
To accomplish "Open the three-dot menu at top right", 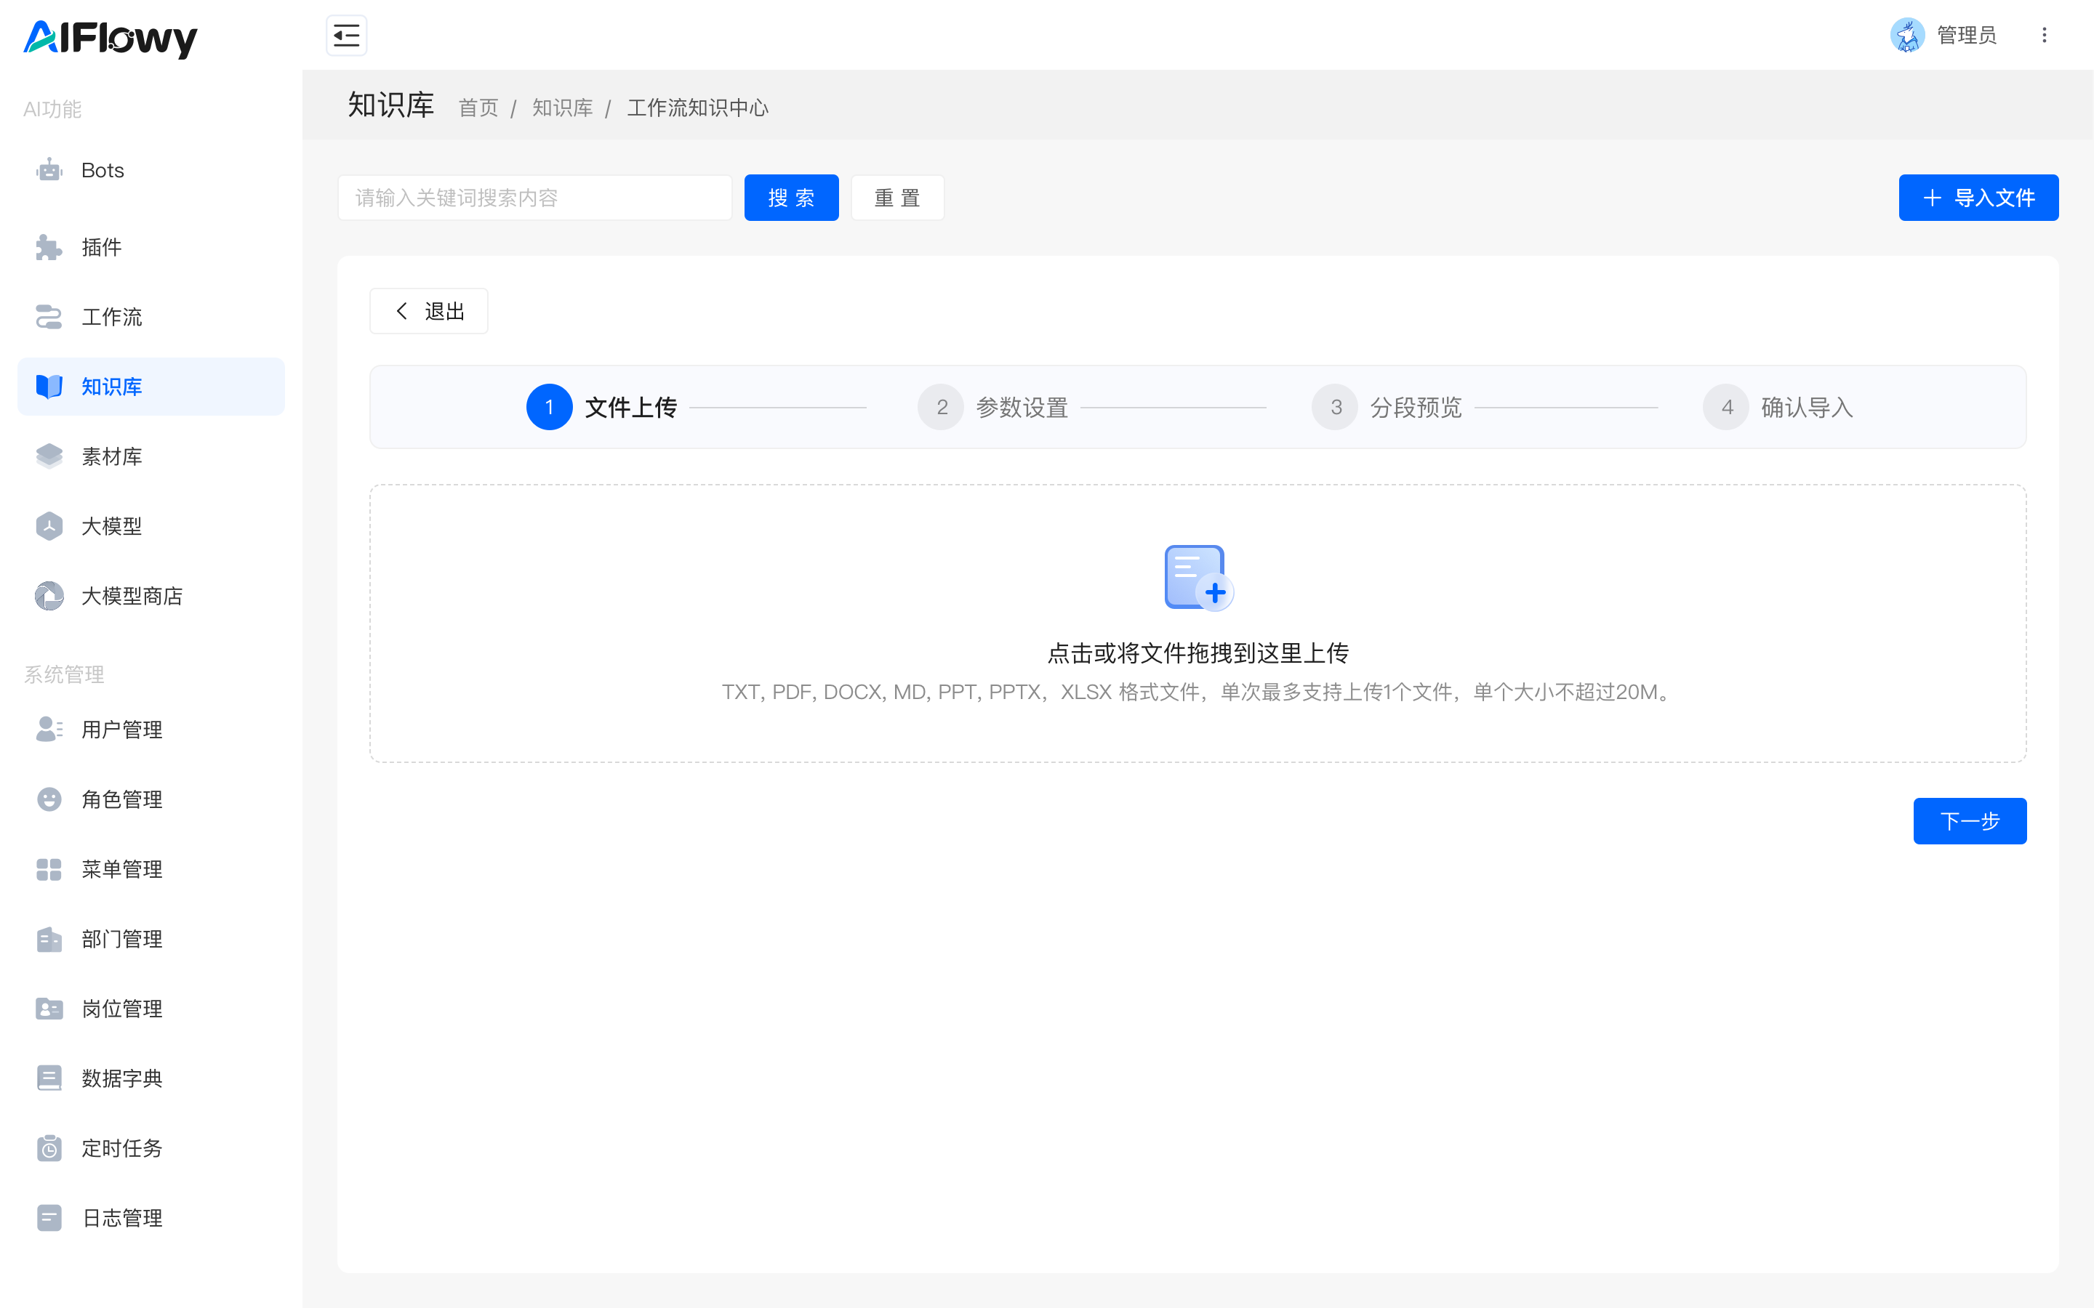I will click(x=2045, y=36).
